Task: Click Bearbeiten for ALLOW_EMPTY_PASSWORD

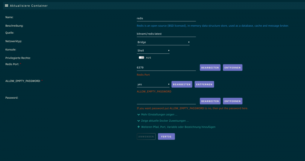Action: click(182, 84)
